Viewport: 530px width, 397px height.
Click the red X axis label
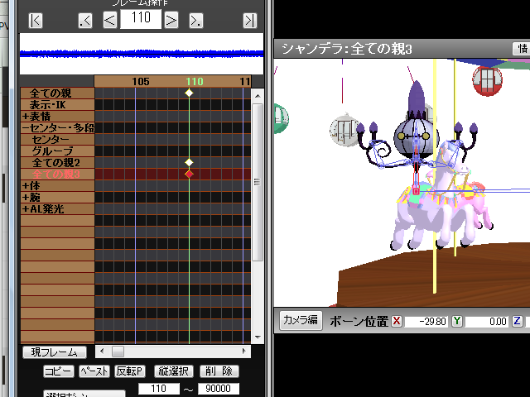point(397,321)
